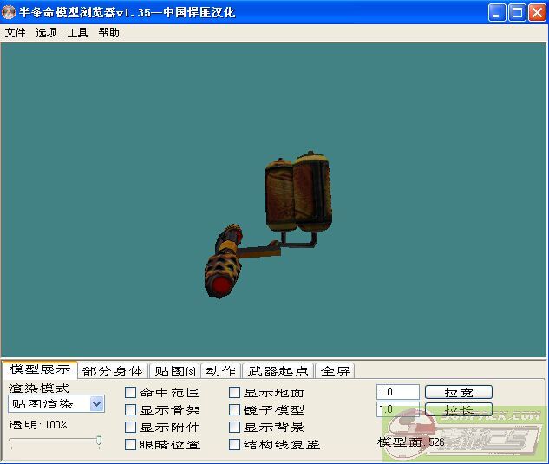Switch to the 贴图(s) tab

pyautogui.click(x=174, y=371)
